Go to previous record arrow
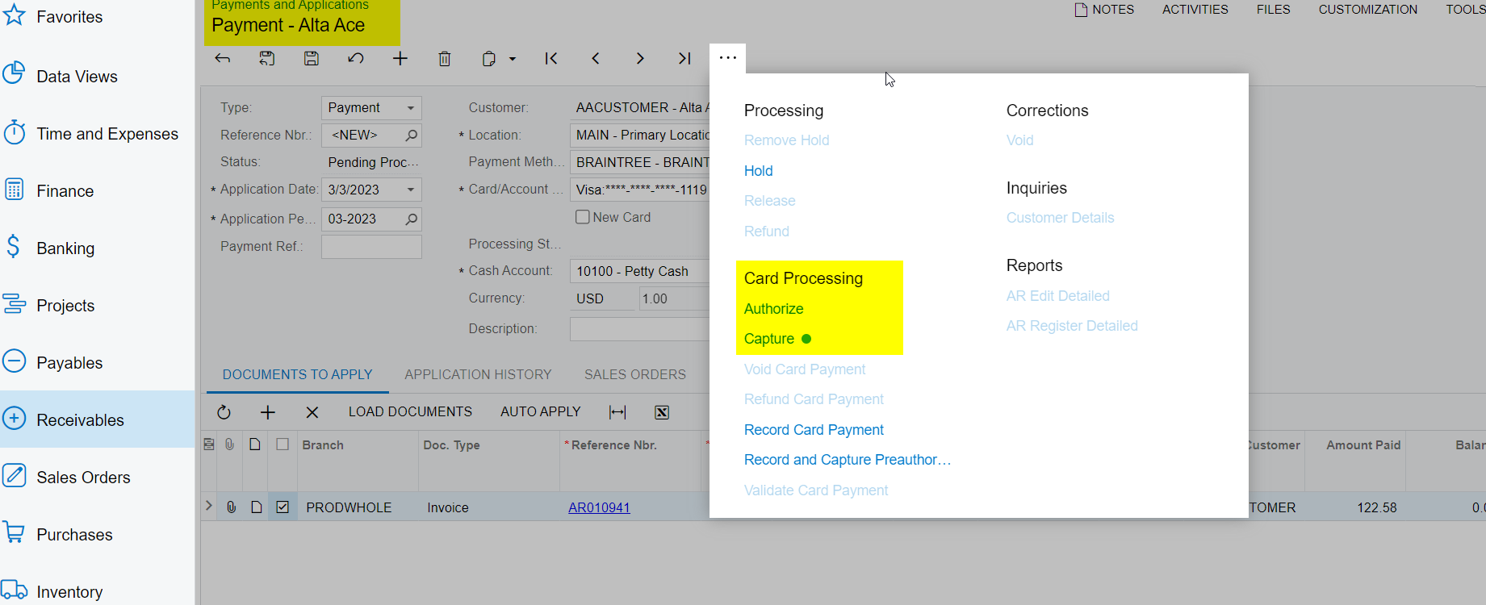Viewport: 1486px width, 605px height. pos(596,58)
